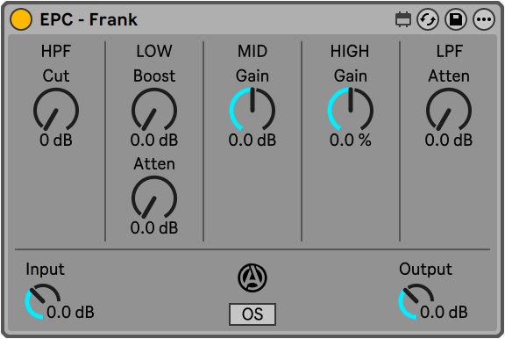Click the Output label

point(425,269)
